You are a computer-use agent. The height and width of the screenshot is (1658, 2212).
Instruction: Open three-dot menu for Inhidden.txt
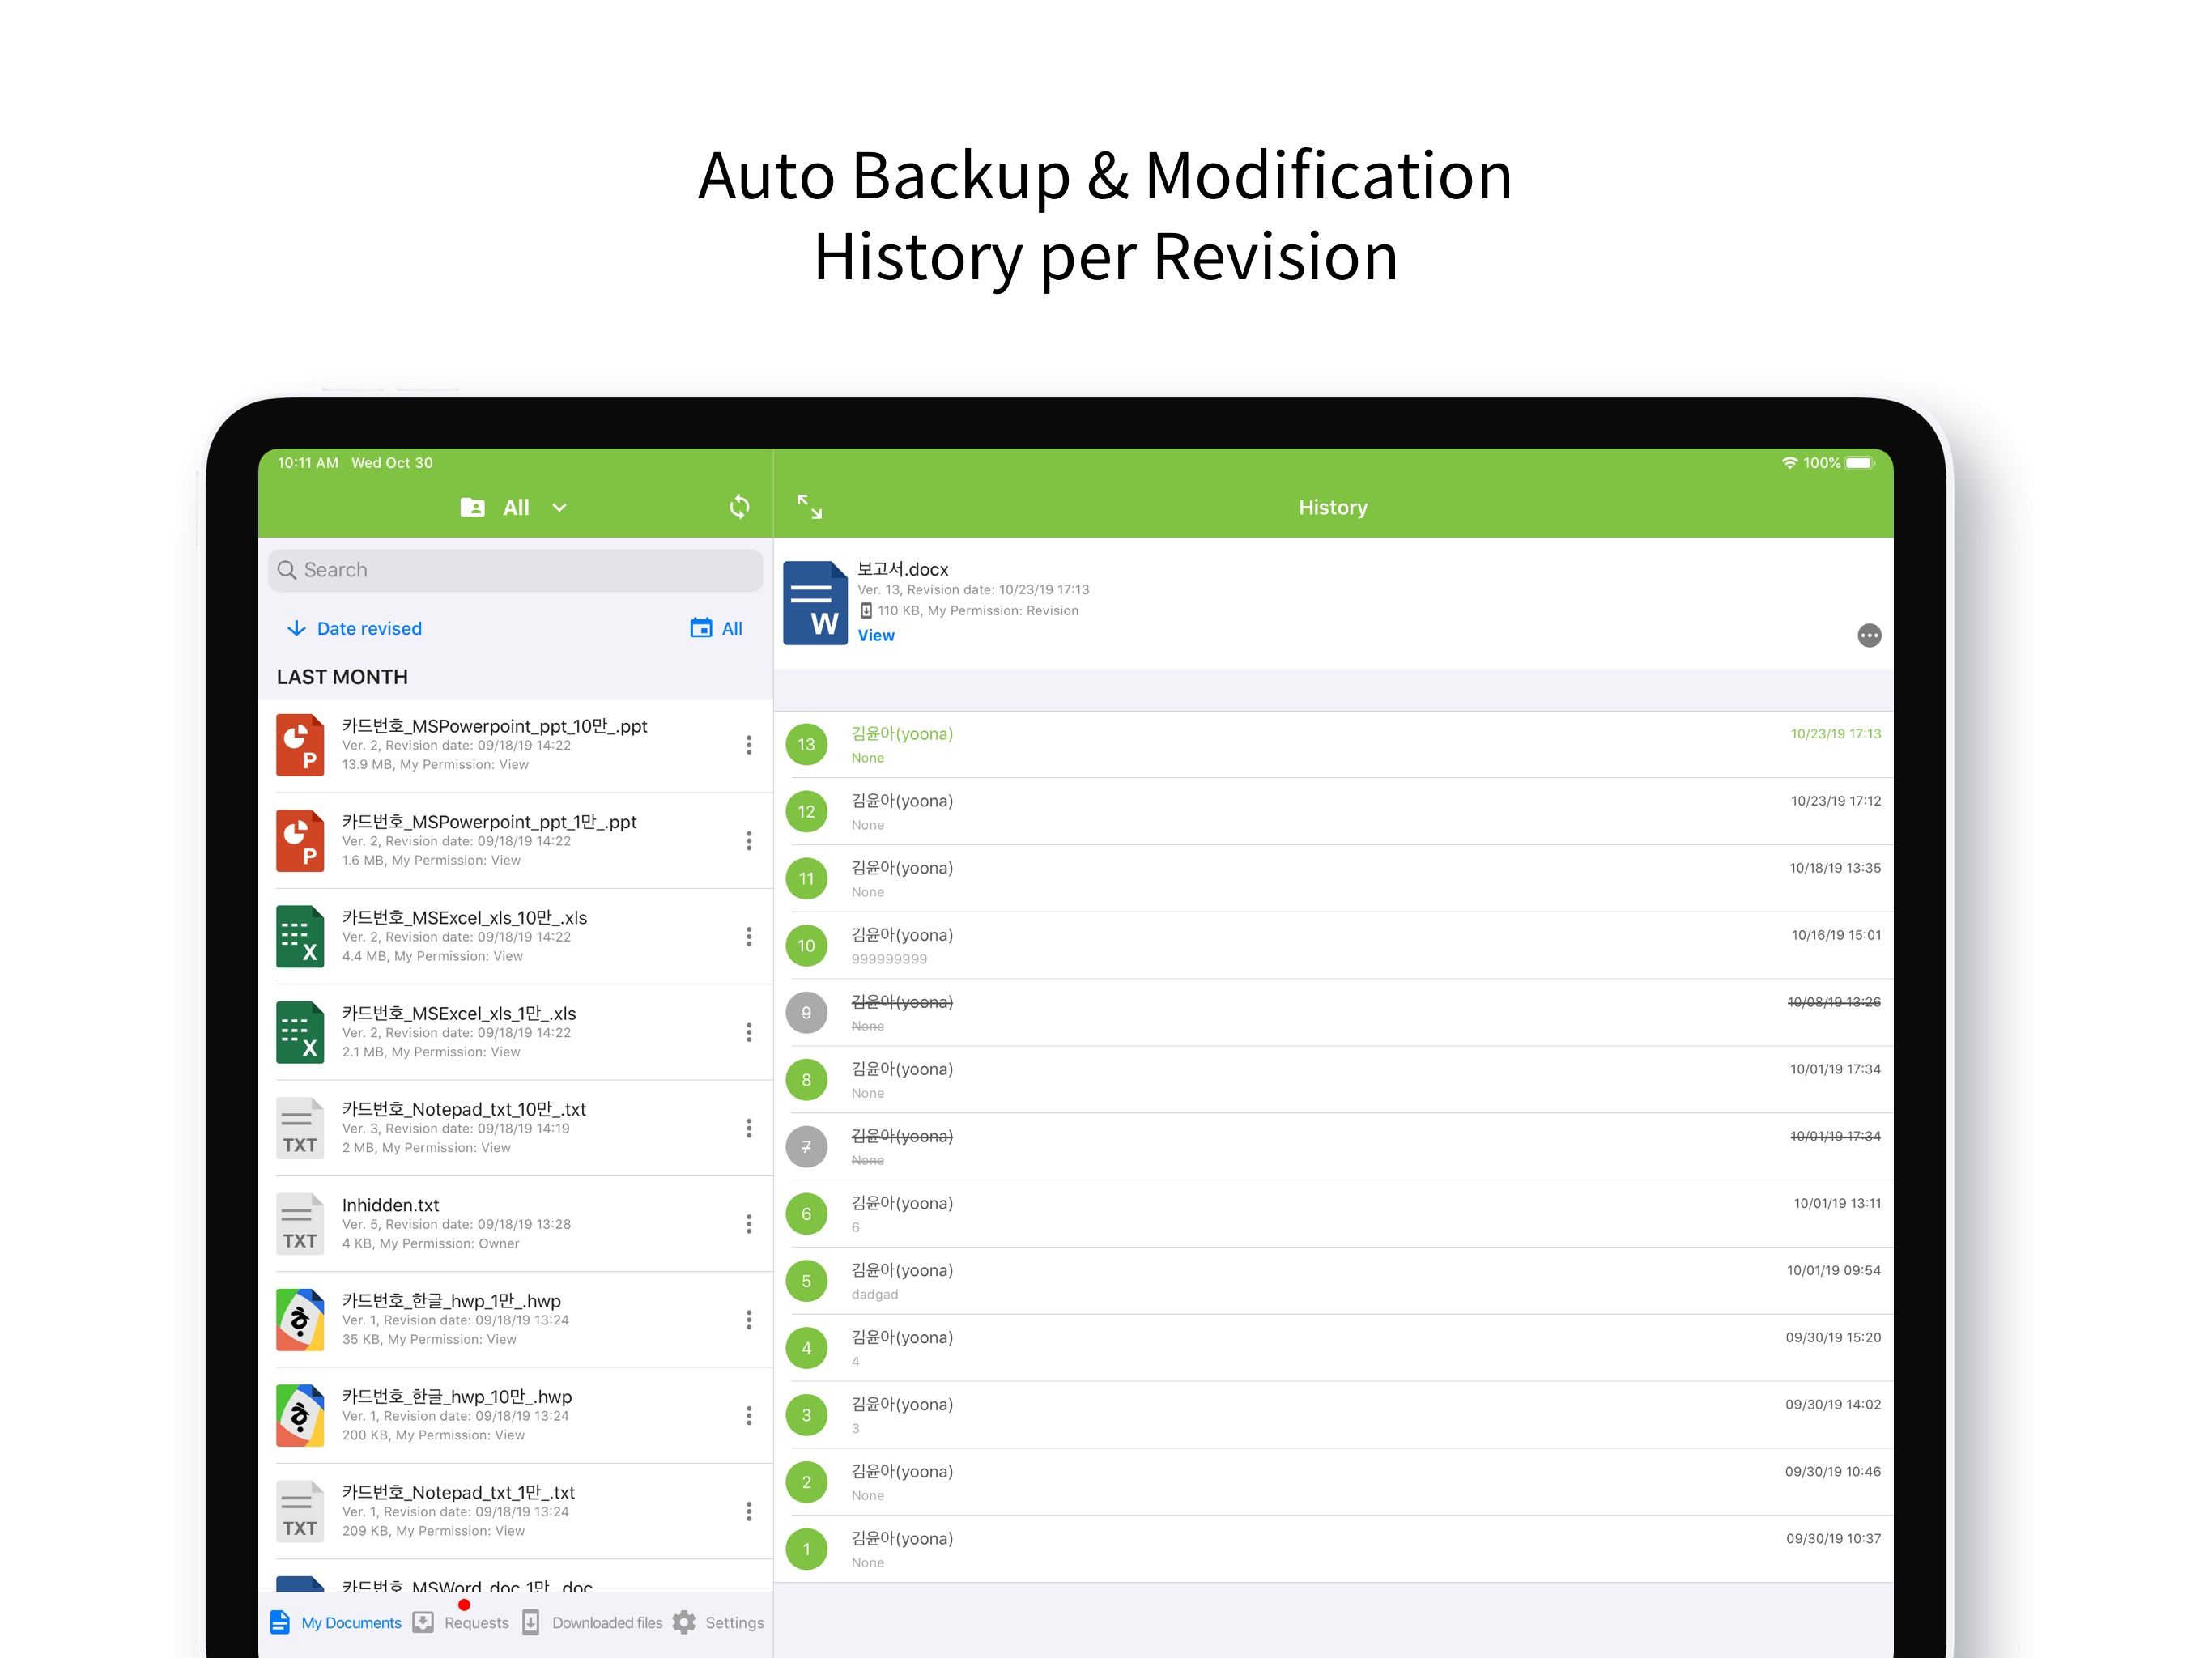(x=748, y=1224)
